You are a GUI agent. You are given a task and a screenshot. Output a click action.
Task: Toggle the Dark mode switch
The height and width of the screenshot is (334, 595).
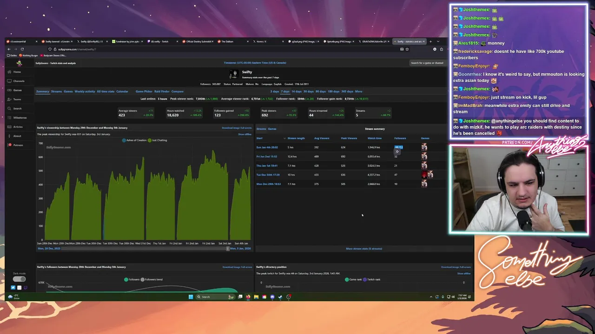pos(19,279)
